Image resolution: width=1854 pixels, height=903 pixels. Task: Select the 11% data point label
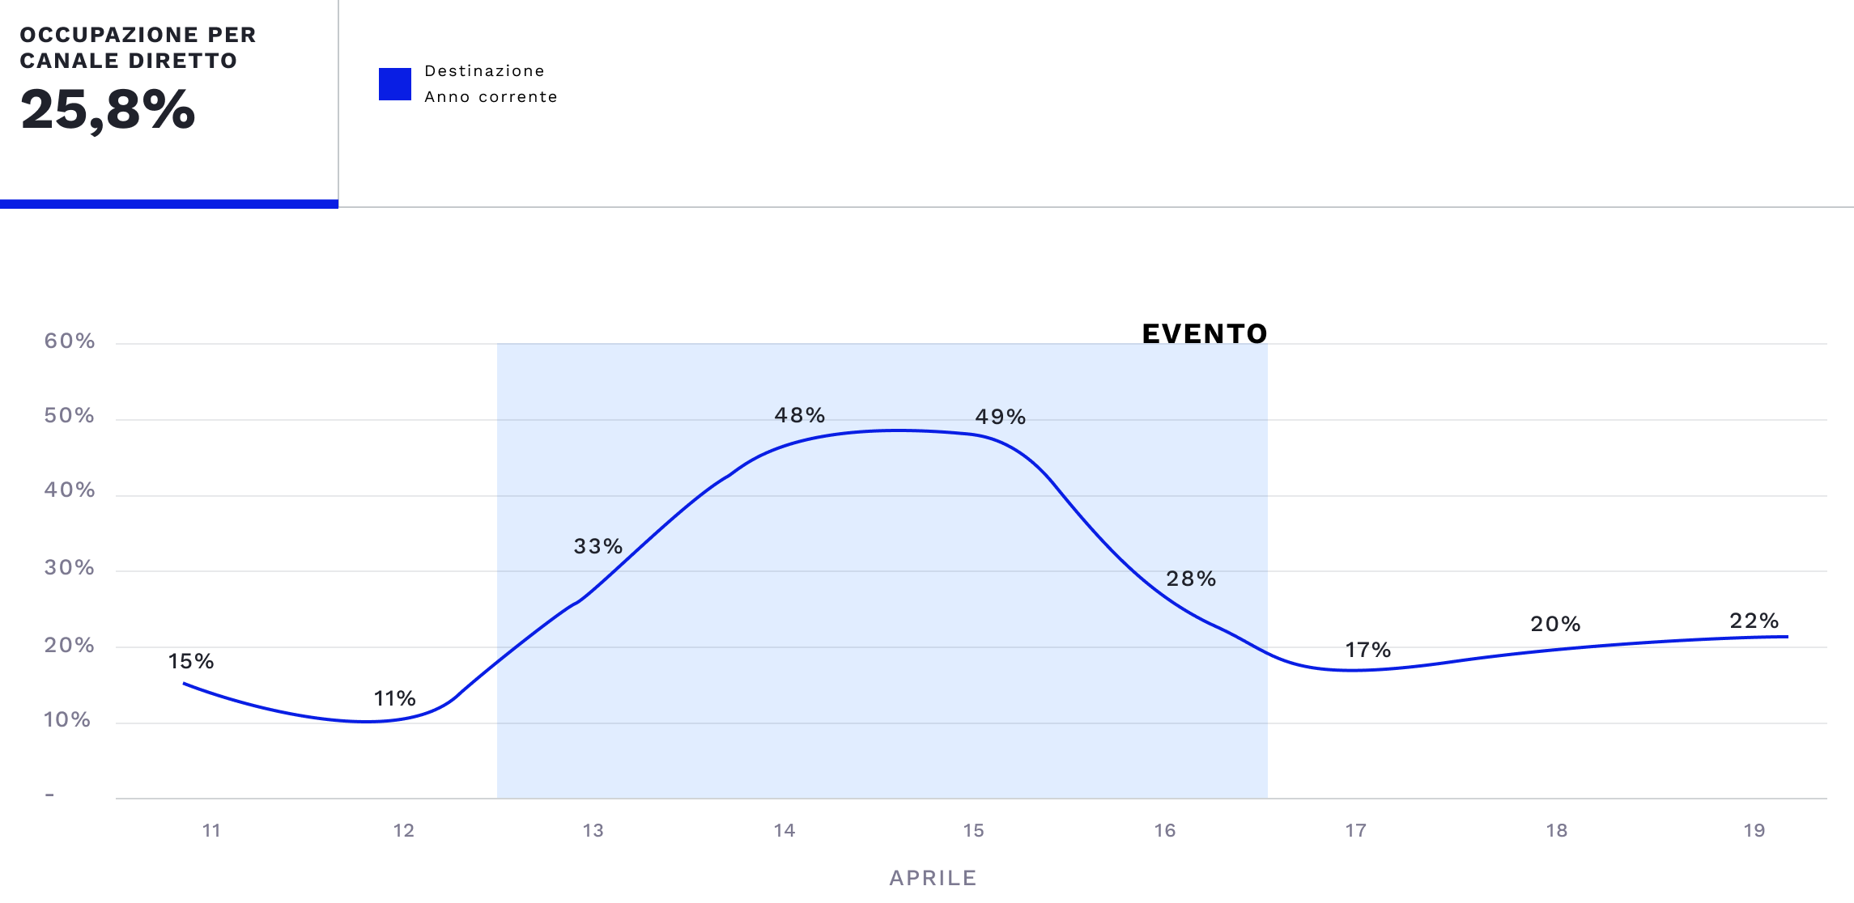pos(394,698)
